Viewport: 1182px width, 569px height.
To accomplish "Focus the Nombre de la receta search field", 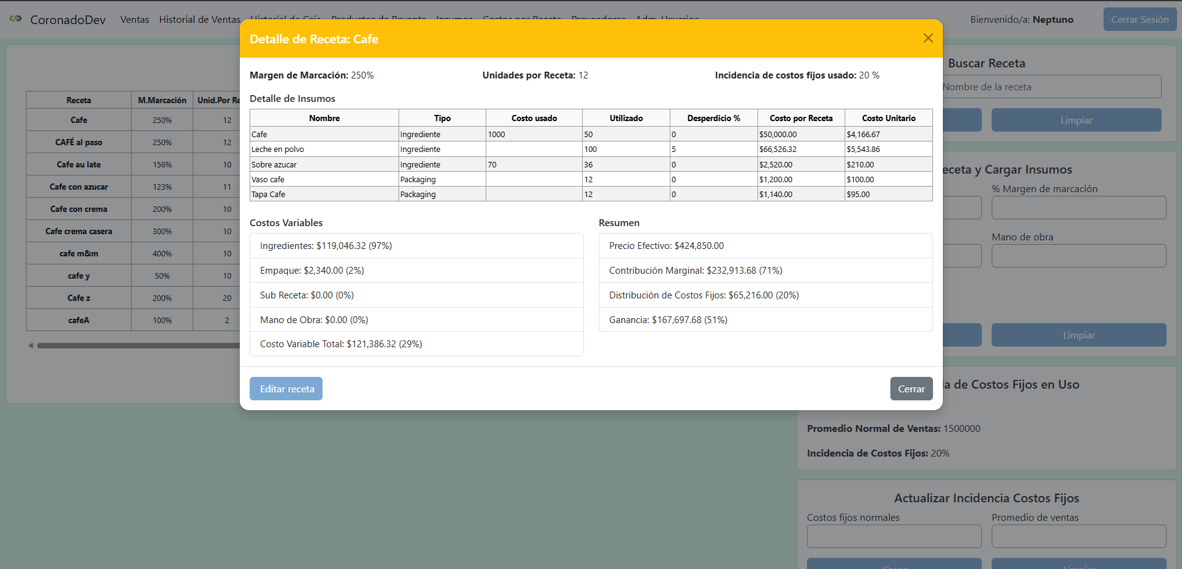I will [1050, 87].
